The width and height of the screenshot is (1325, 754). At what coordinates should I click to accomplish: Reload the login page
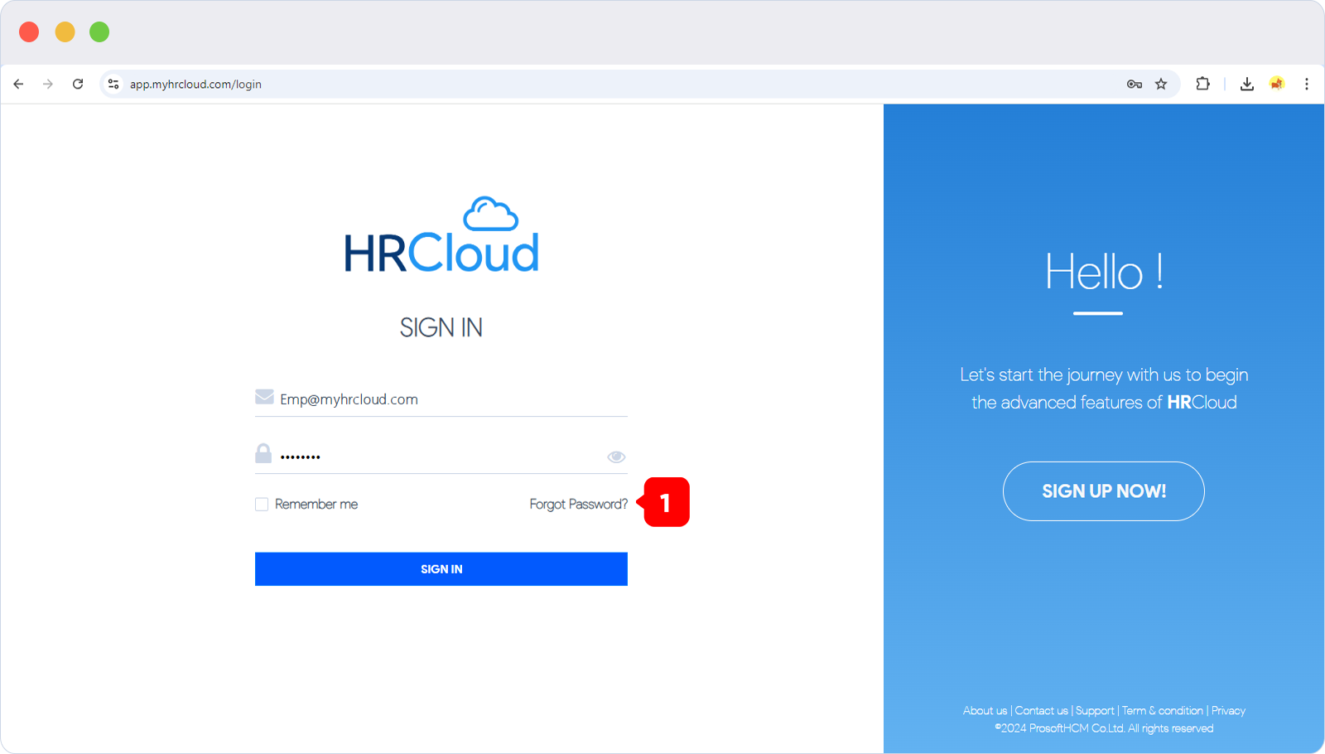[x=78, y=84]
